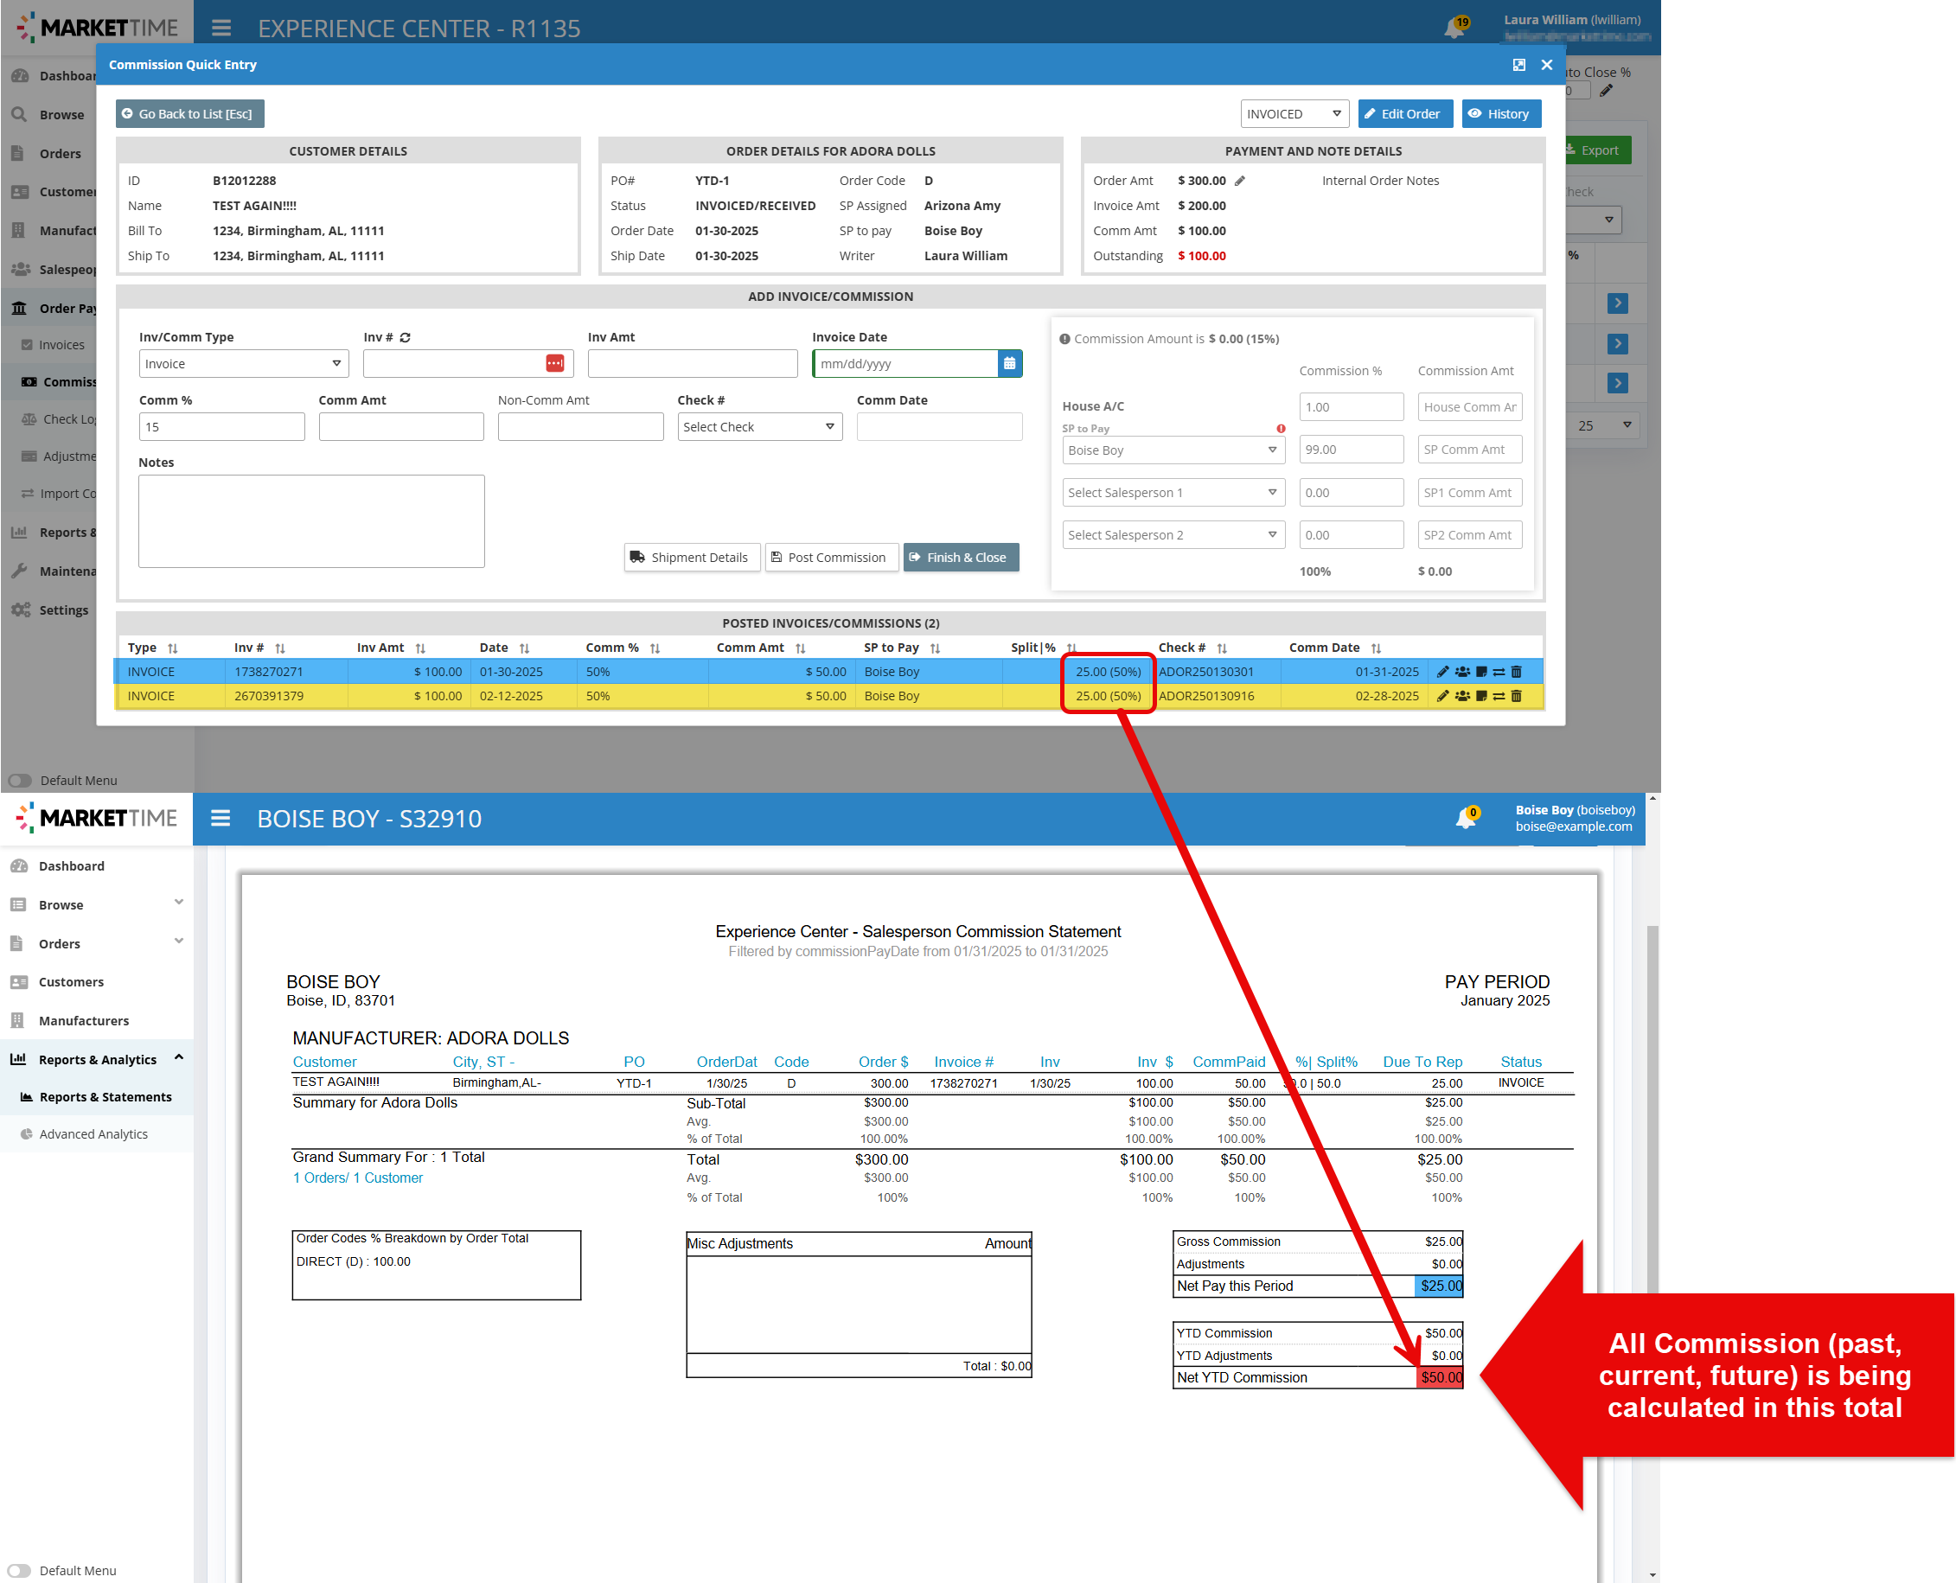The image size is (1956, 1583).
Task: Open the page size 25 dropdown
Action: [x=1605, y=426]
